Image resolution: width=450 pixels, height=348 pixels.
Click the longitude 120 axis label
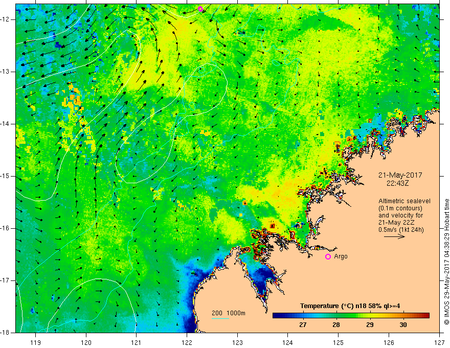(86, 342)
